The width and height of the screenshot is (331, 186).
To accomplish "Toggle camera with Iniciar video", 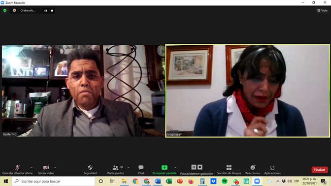I will 46,170.
